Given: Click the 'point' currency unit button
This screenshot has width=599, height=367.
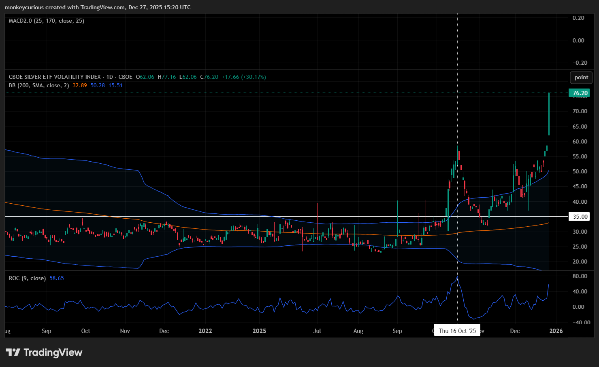Looking at the screenshot, I should point(581,78).
